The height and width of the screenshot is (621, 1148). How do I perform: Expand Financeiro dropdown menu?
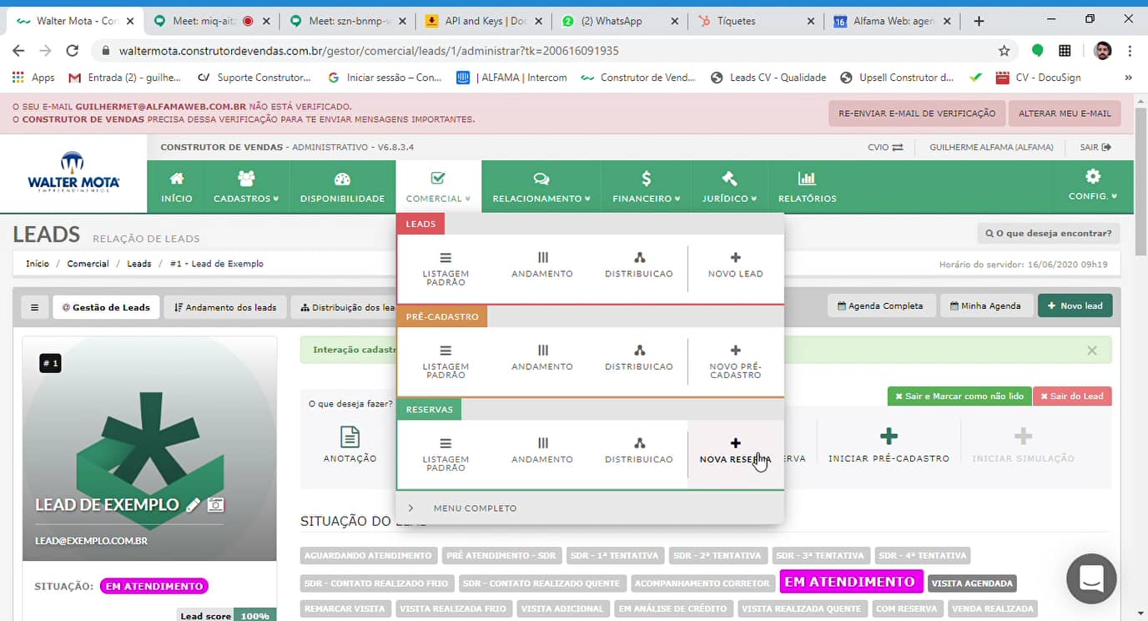click(x=647, y=187)
